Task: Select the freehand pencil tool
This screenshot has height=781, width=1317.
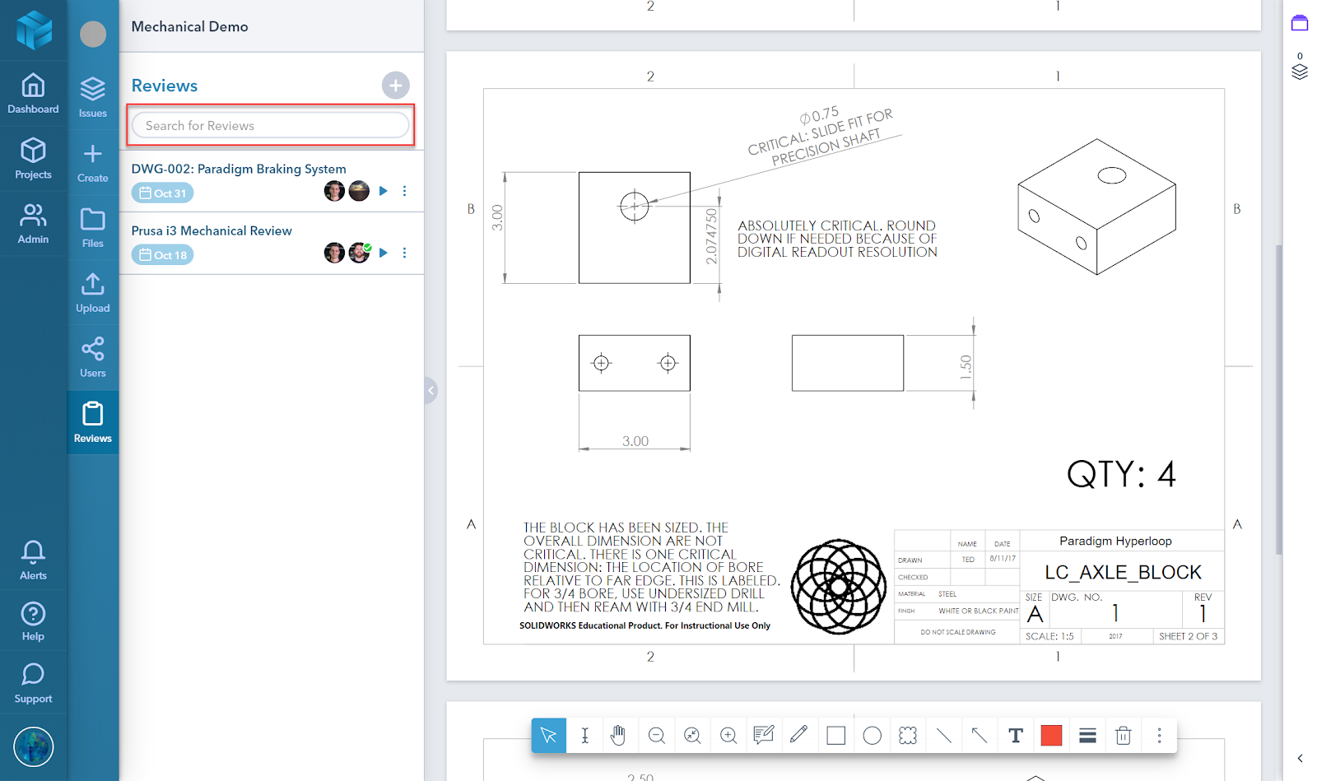Action: coord(799,735)
